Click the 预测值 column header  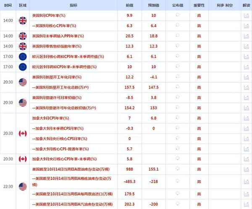pos(153,5)
